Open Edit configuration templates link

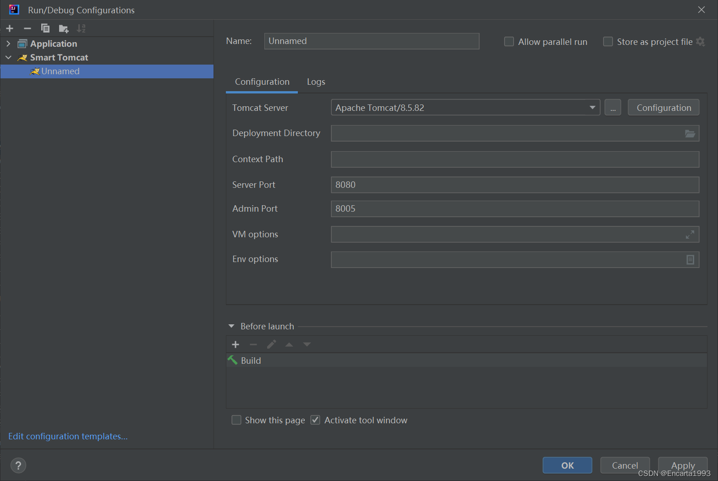[68, 437]
